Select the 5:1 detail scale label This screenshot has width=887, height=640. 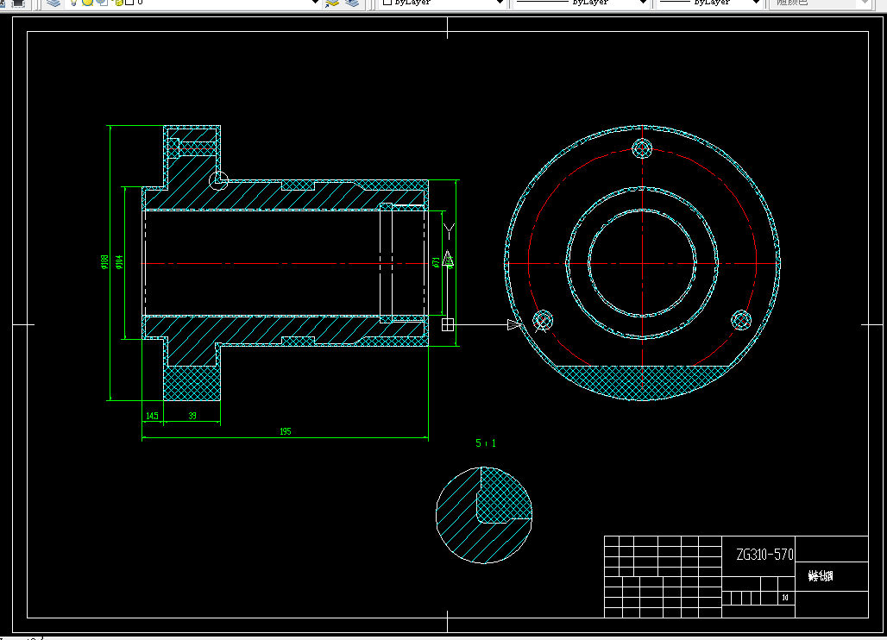tap(486, 443)
